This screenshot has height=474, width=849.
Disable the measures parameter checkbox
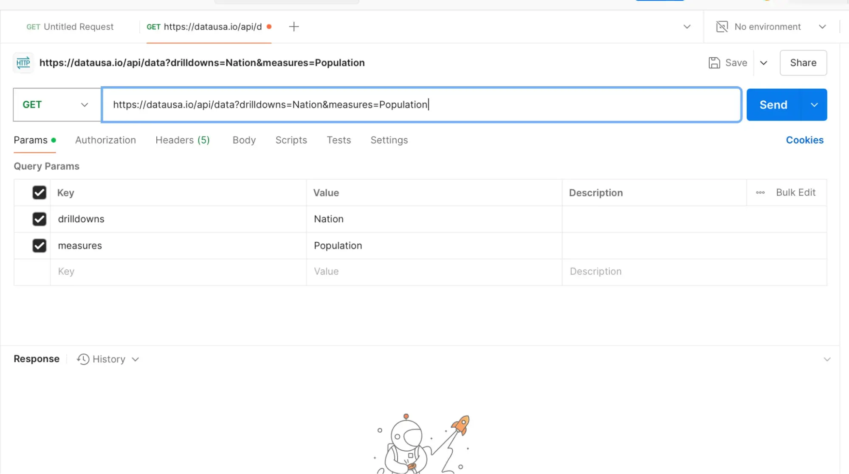click(39, 245)
